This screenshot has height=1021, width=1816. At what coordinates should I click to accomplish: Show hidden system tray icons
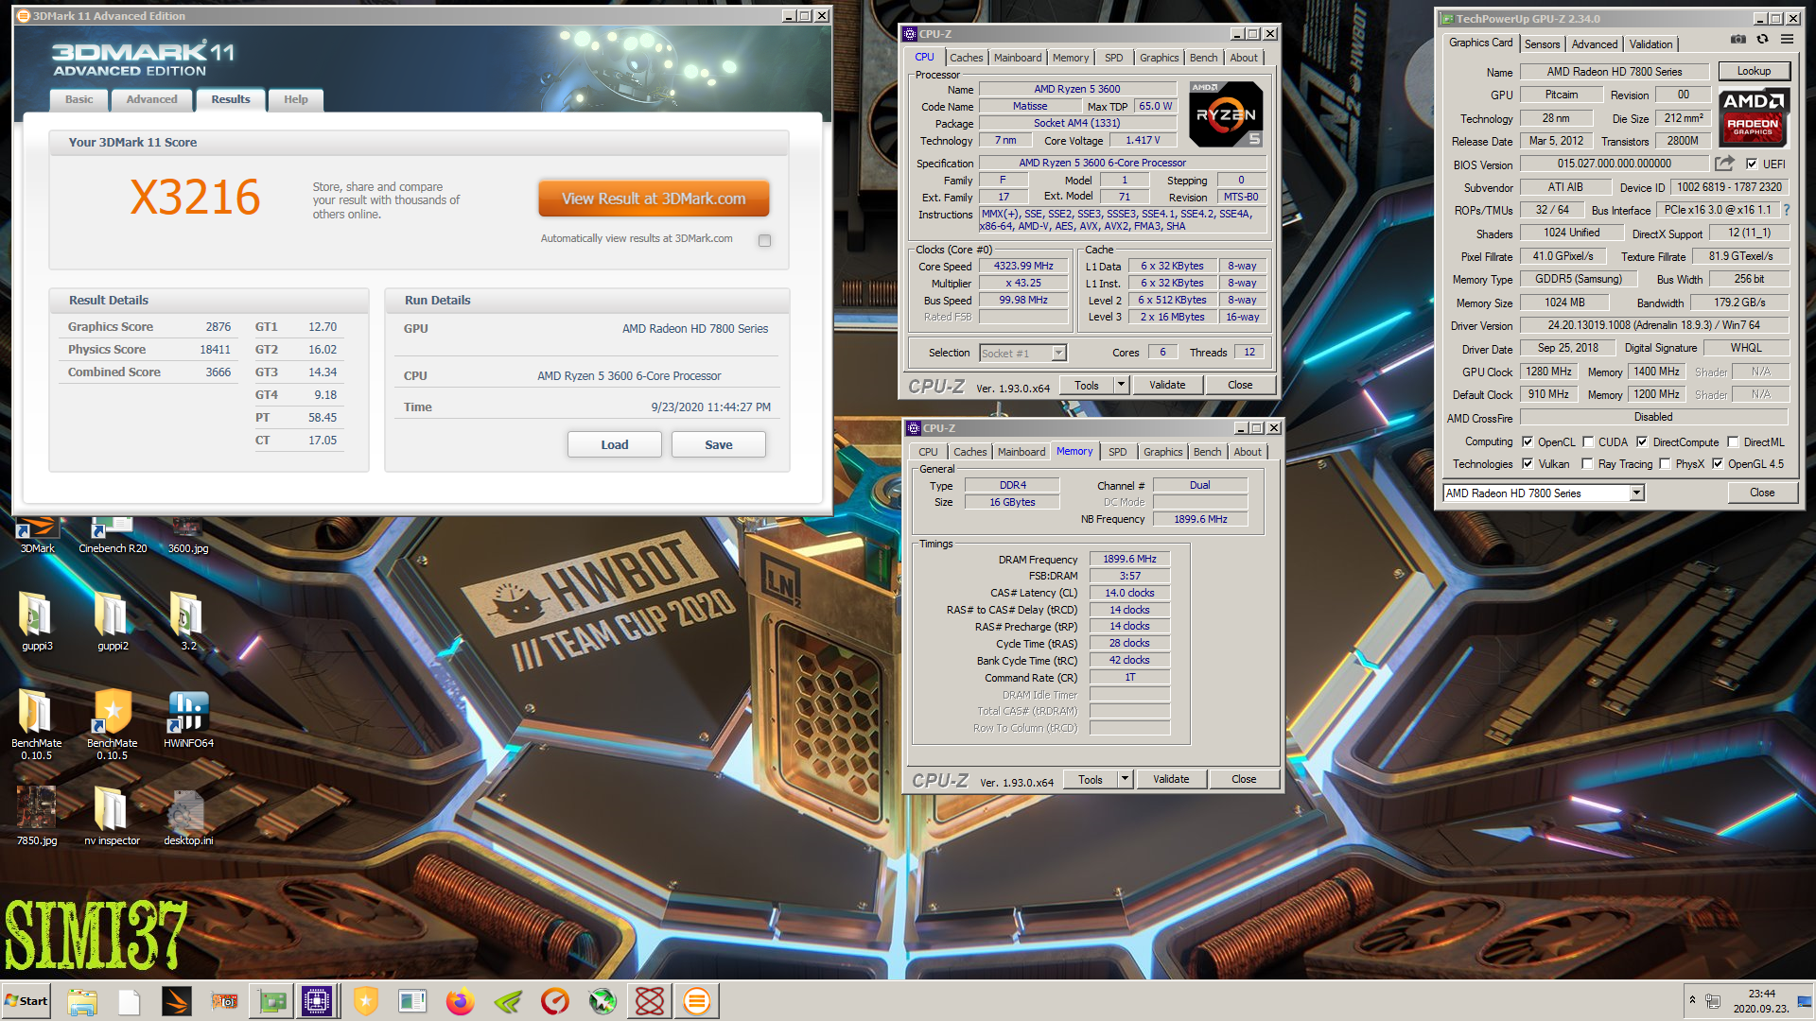1692,1000
